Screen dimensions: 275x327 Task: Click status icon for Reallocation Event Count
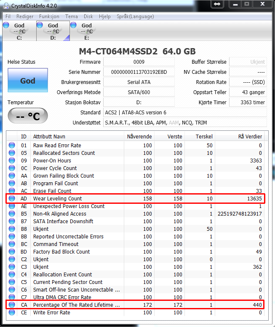point(12,274)
